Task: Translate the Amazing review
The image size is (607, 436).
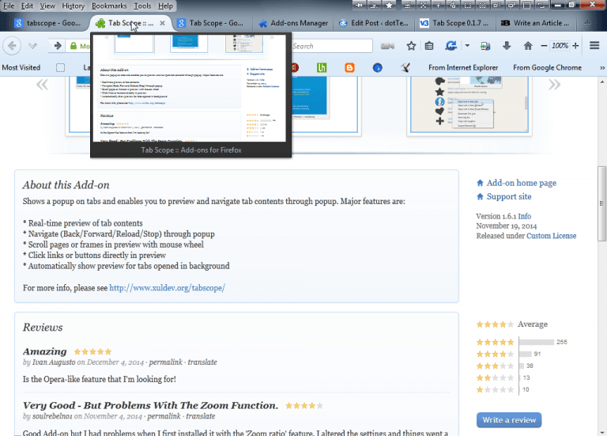Action: coord(202,362)
